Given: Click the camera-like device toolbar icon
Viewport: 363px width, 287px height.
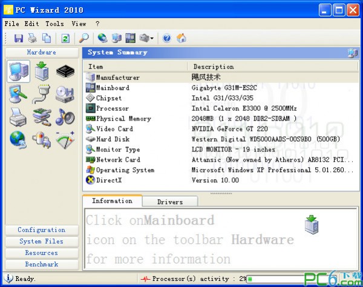Looking at the screenshot, I should click(x=144, y=38).
